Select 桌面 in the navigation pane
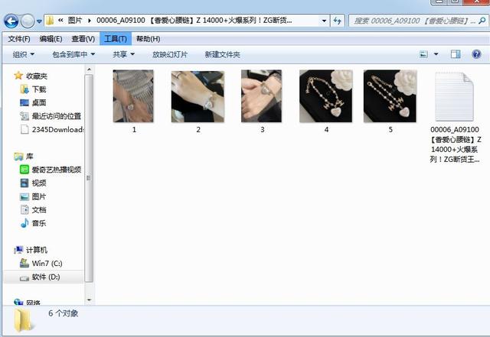 (x=38, y=102)
